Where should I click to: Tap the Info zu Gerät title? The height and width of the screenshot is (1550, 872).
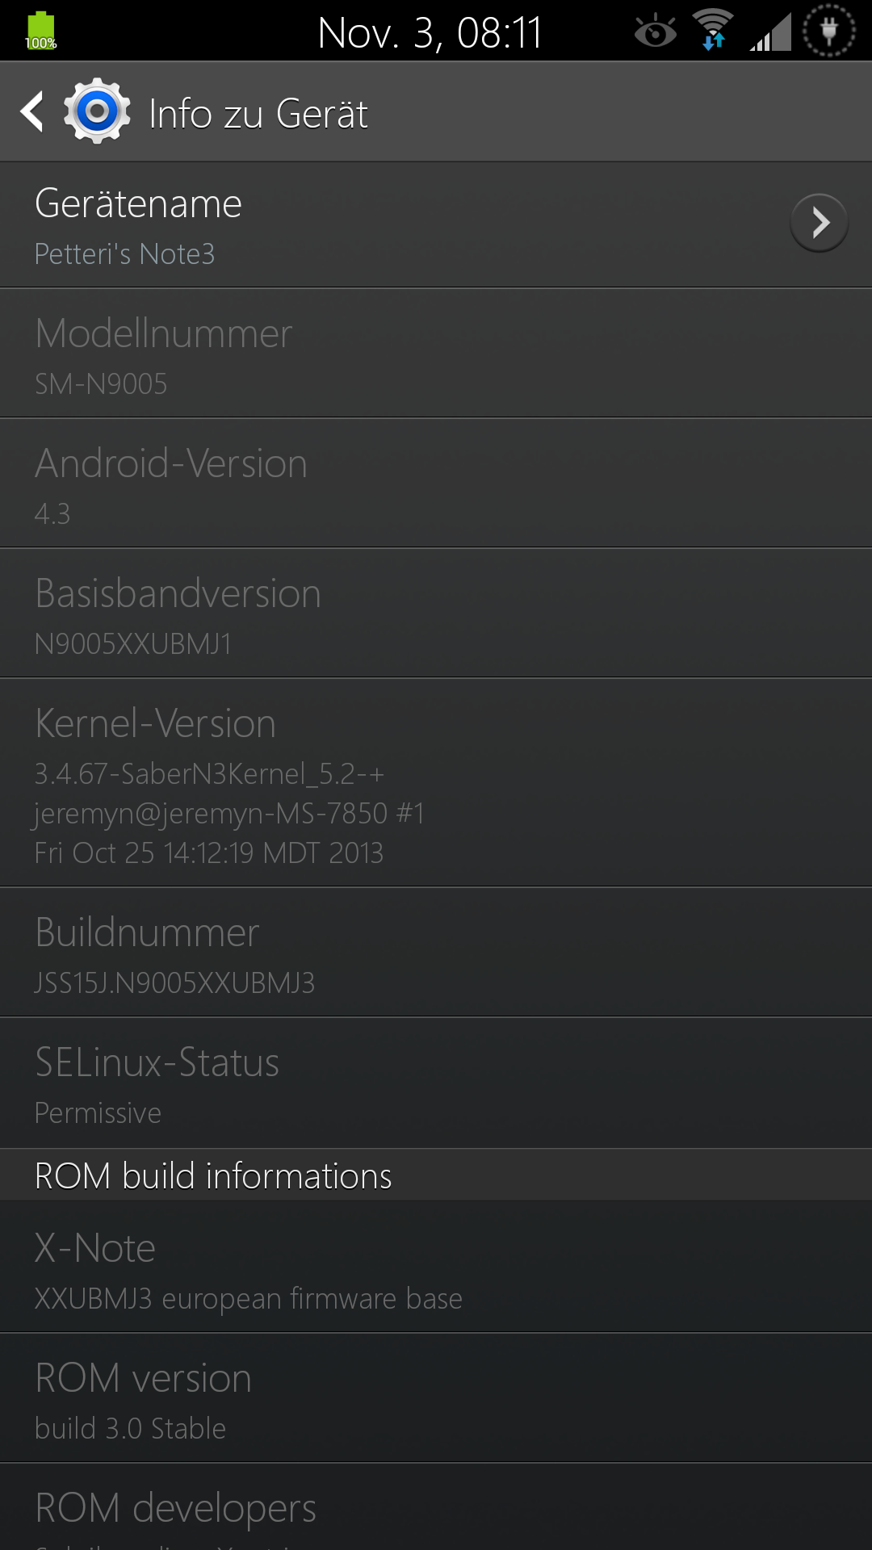tap(258, 113)
